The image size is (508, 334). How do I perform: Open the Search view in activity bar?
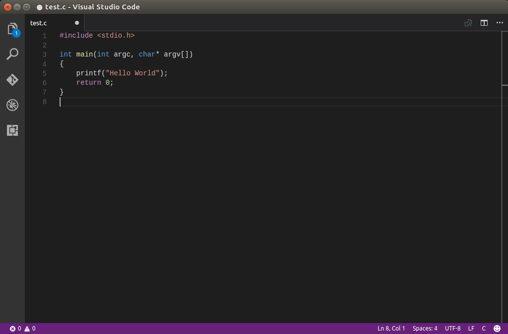coord(12,54)
